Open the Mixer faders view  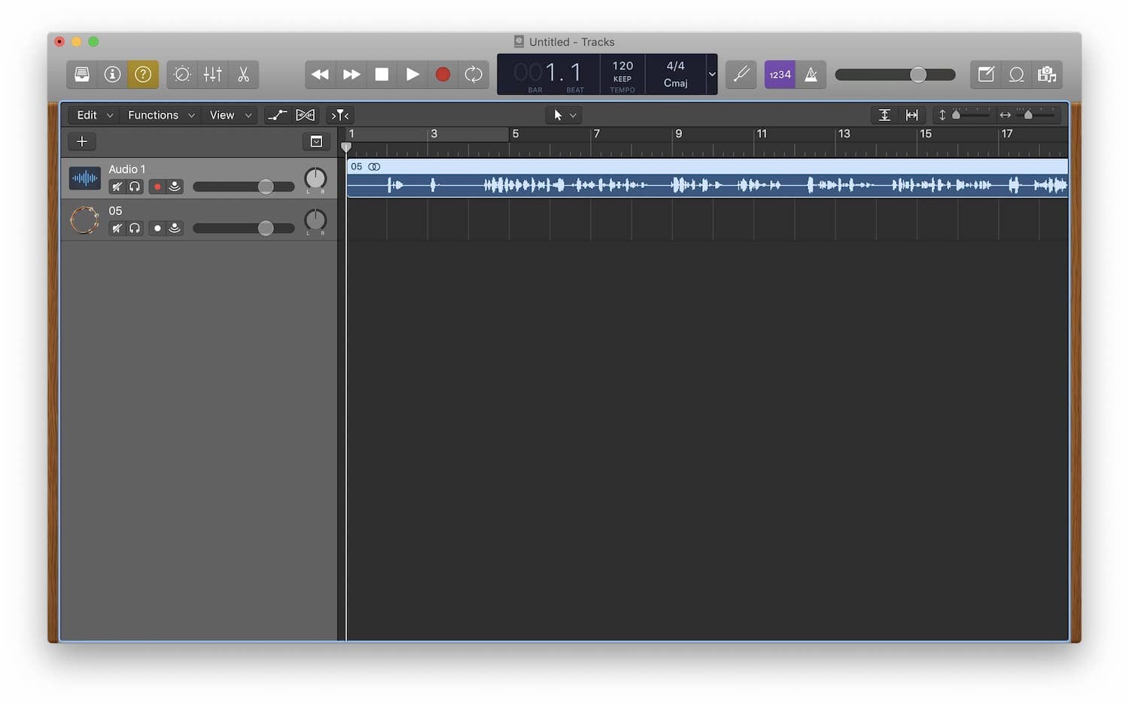[x=213, y=74]
